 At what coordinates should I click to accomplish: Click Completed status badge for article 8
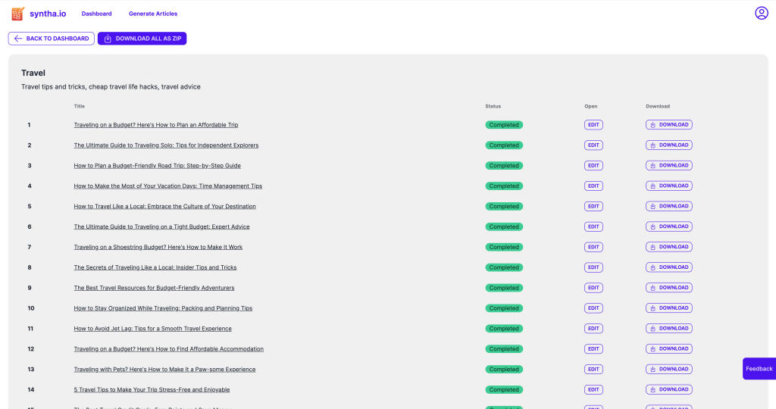point(504,267)
